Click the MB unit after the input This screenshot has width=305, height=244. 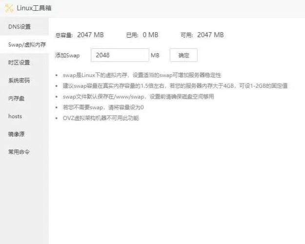coord(155,56)
